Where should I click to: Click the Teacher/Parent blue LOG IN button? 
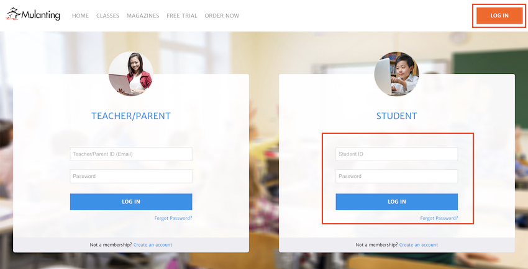click(x=131, y=202)
